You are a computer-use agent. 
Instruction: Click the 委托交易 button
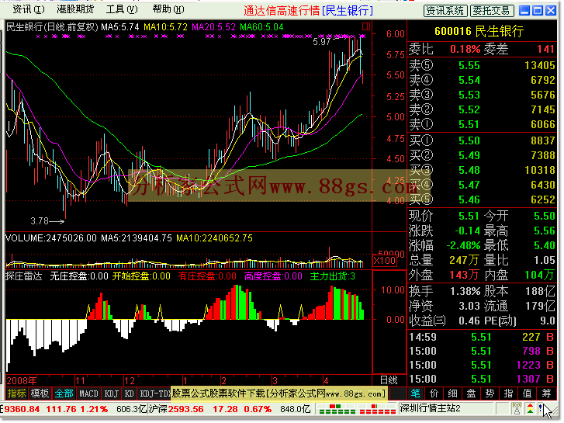pos(491,11)
